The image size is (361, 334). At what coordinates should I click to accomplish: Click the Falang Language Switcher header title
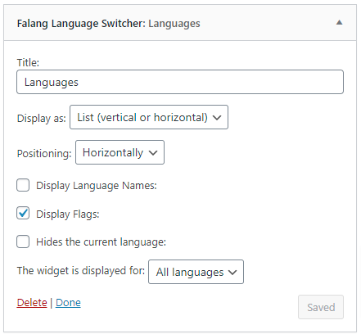[108, 24]
